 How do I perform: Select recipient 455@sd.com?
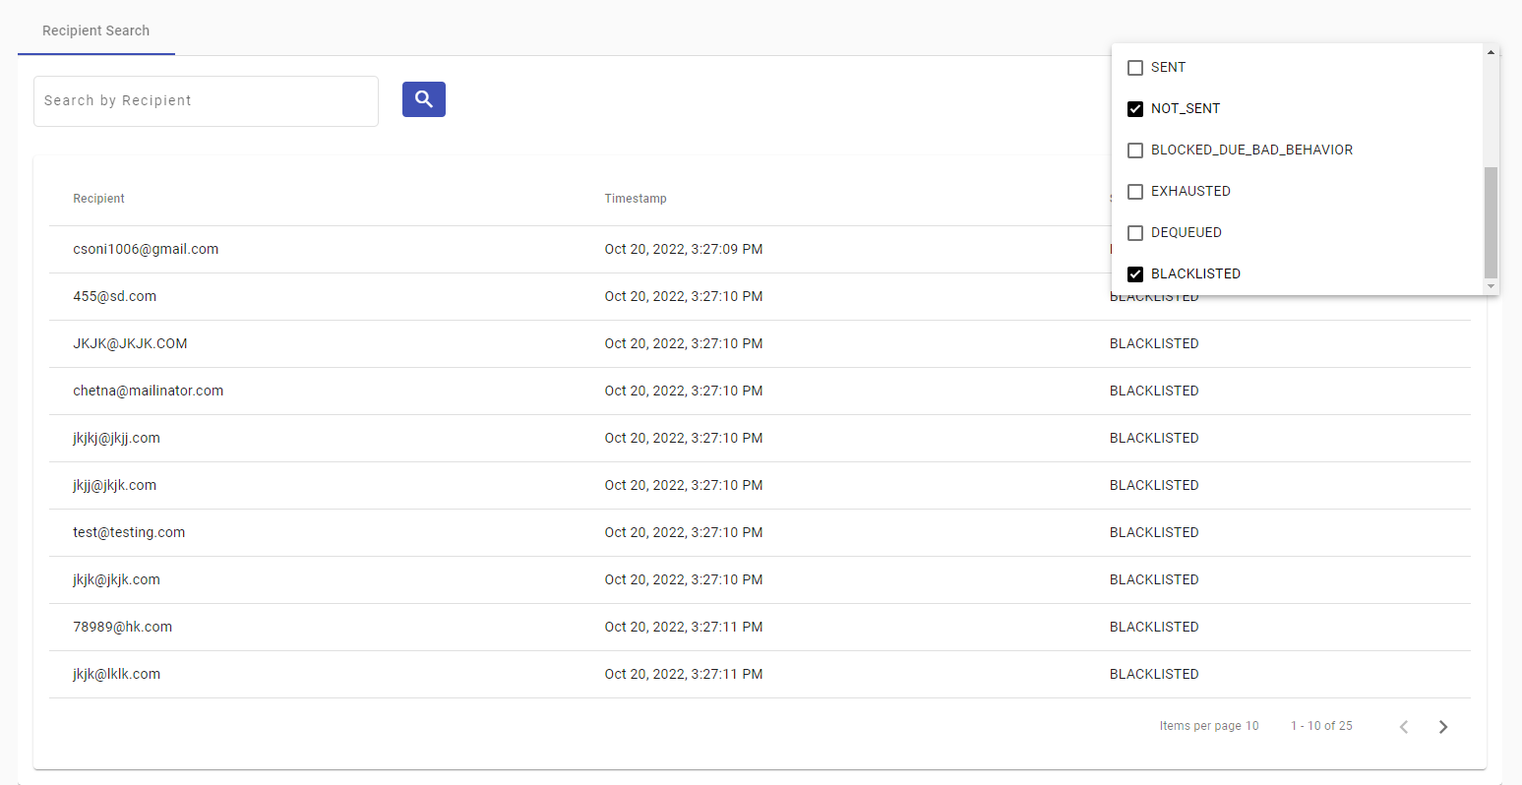click(x=114, y=296)
